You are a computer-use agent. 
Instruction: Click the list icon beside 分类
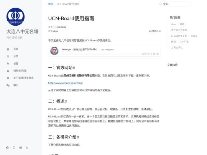pos(8,56)
